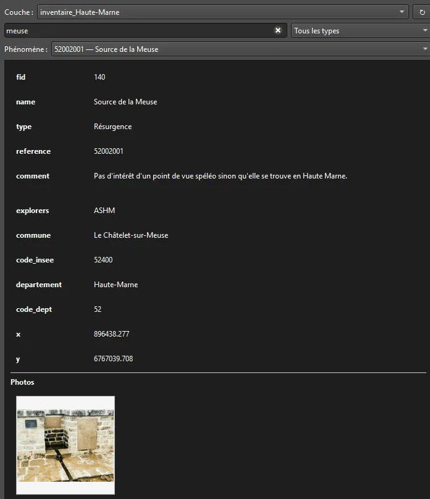430x499 pixels.
Task: Select the comment text about spéléo interest
Action: tap(221, 176)
